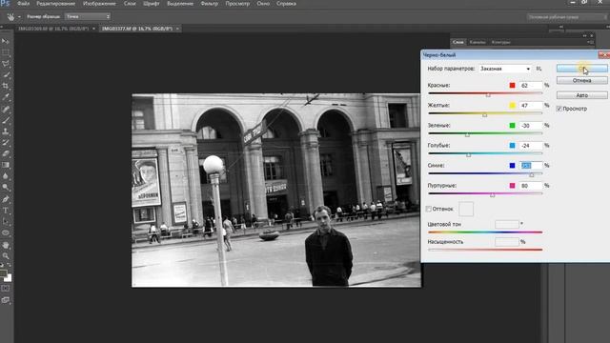Select the Lasso tool
Viewport: 610px width, 343px height.
point(6,64)
